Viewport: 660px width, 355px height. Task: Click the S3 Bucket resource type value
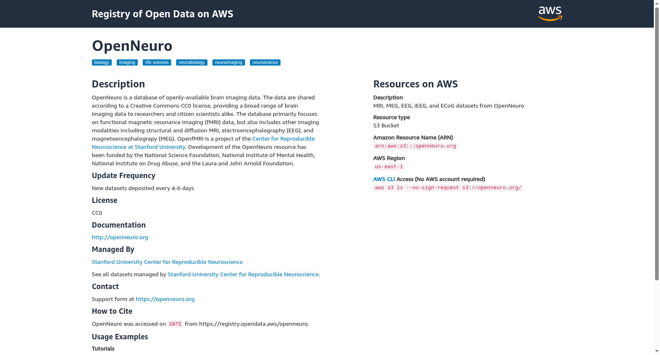point(386,126)
